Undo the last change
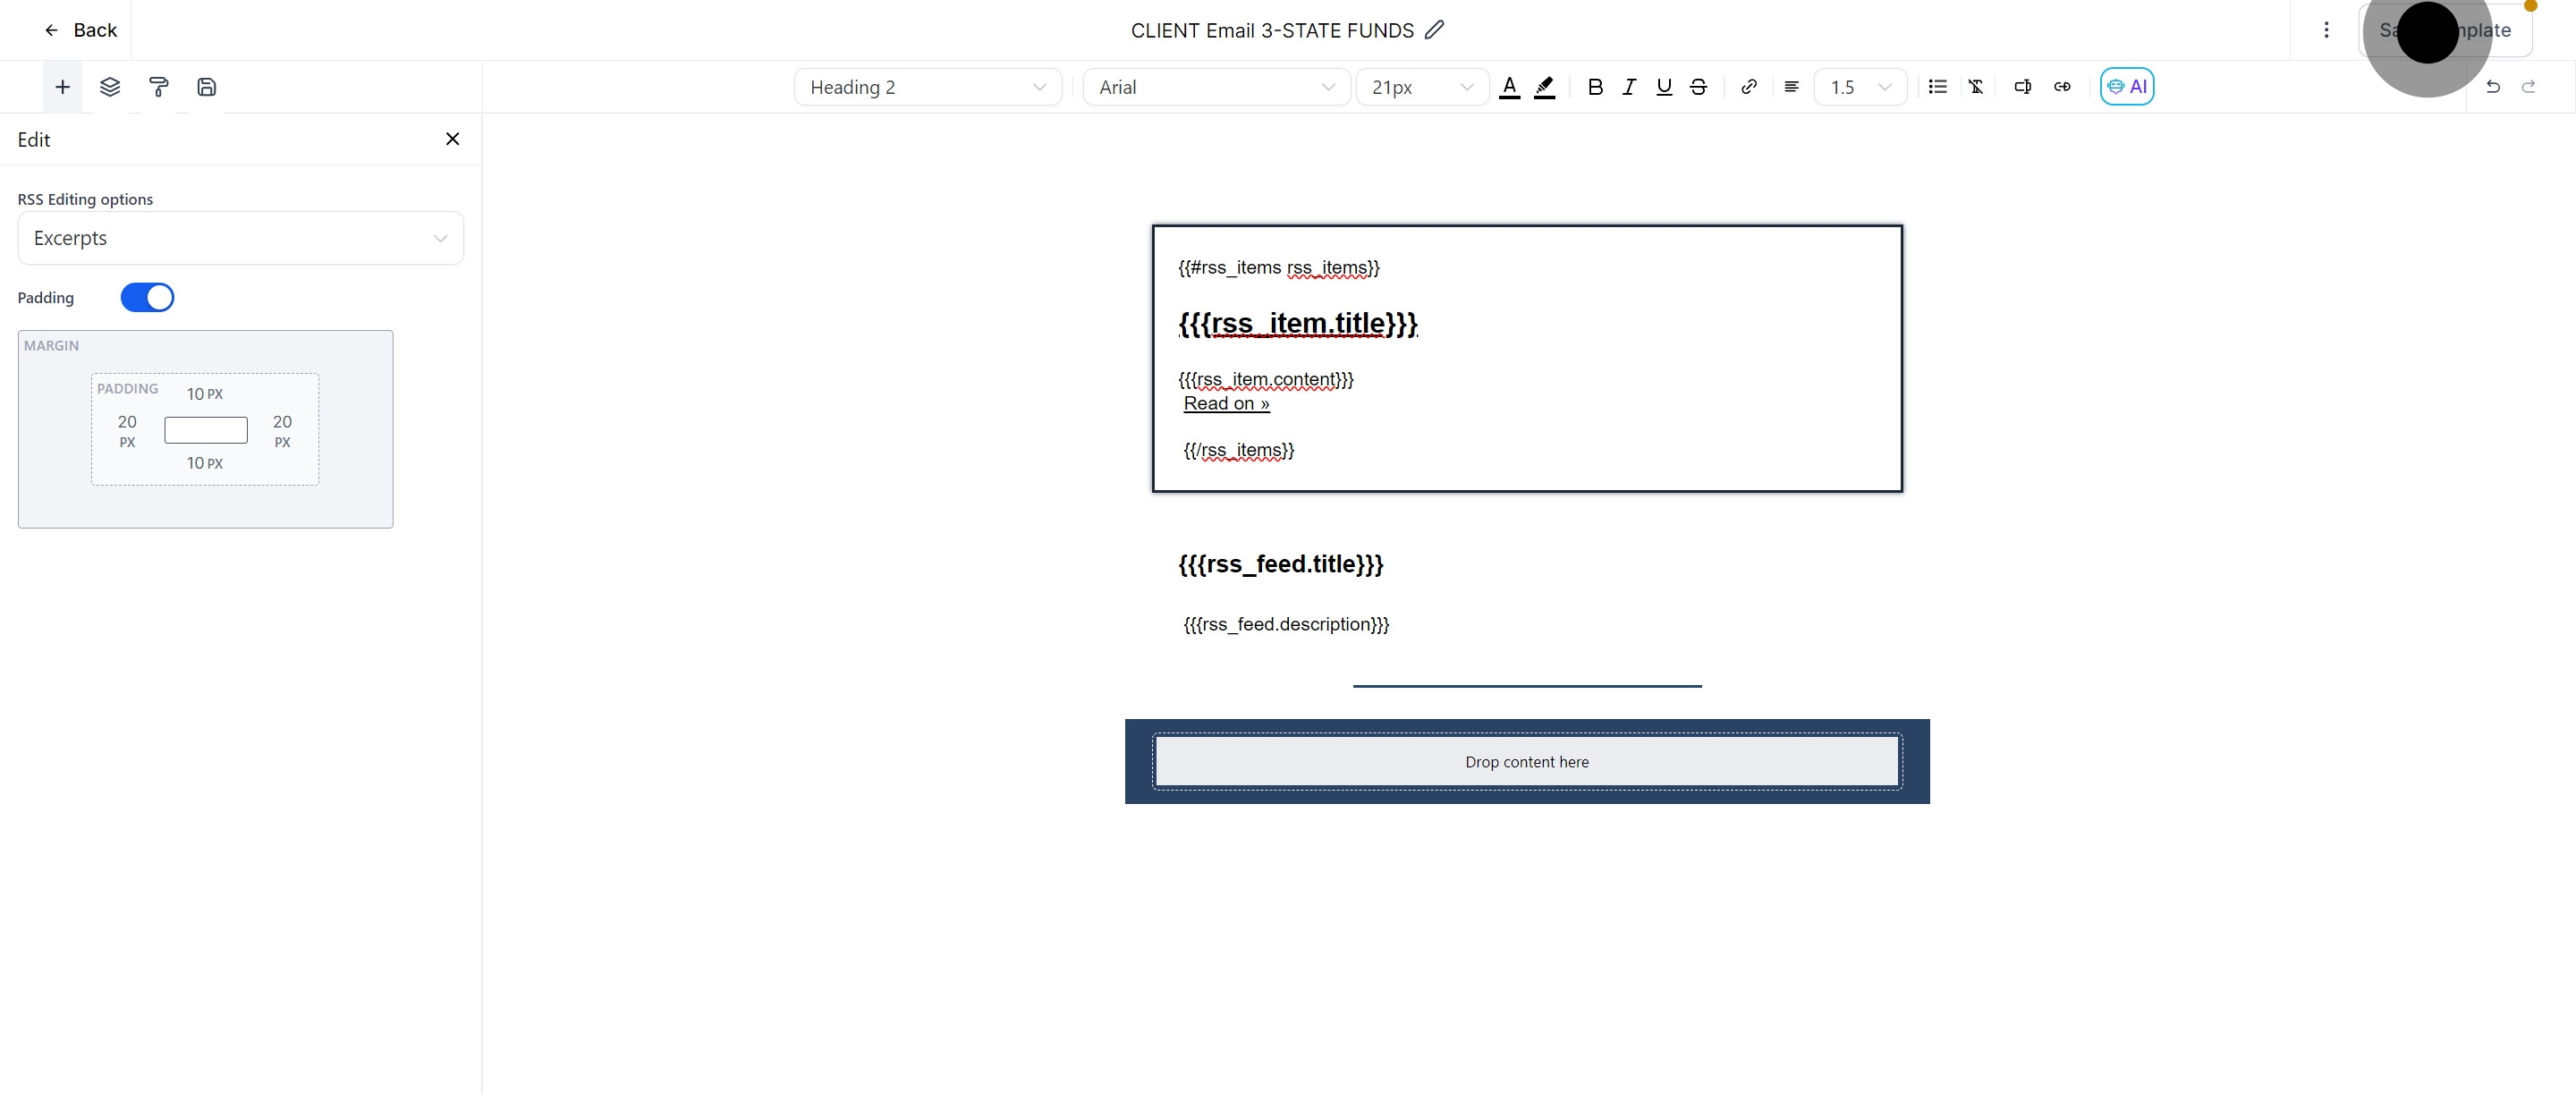The height and width of the screenshot is (1109, 2576). pos(2492,87)
